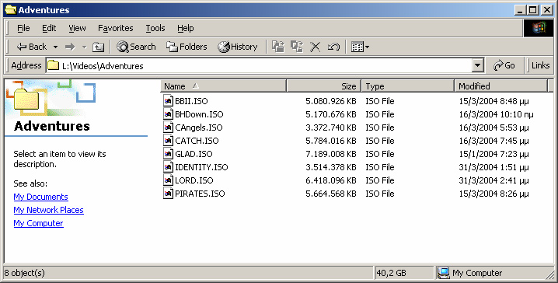Click the My Computer status bar icon
Viewport: 558px width, 283px height.
pyautogui.click(x=444, y=273)
